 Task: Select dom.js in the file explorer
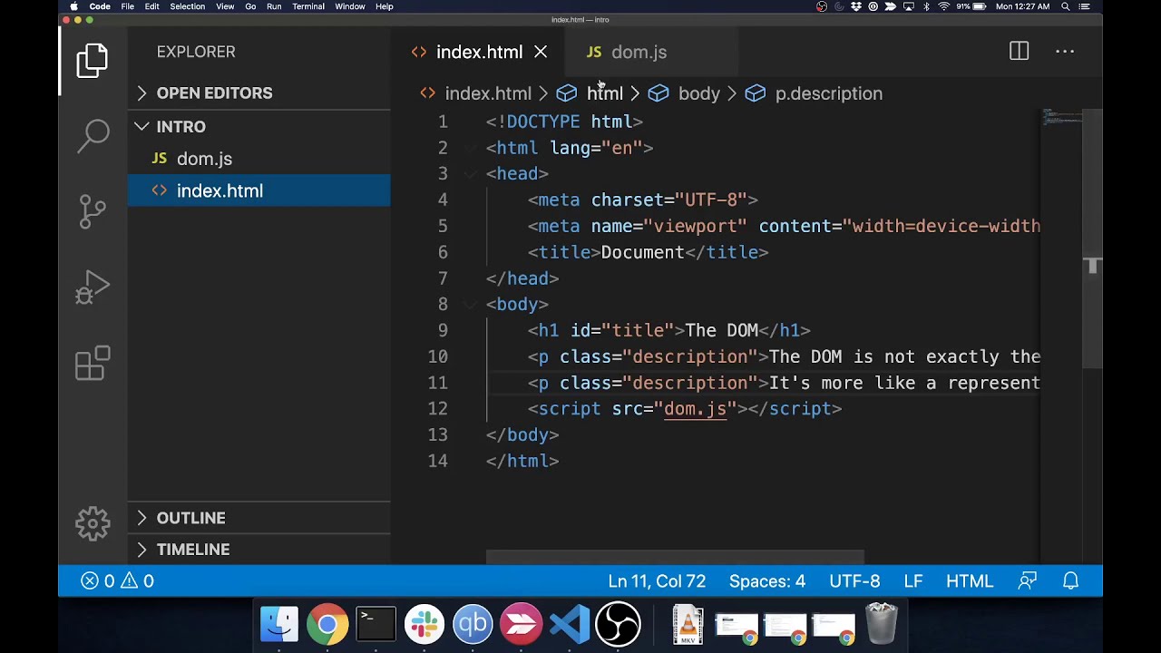204,159
